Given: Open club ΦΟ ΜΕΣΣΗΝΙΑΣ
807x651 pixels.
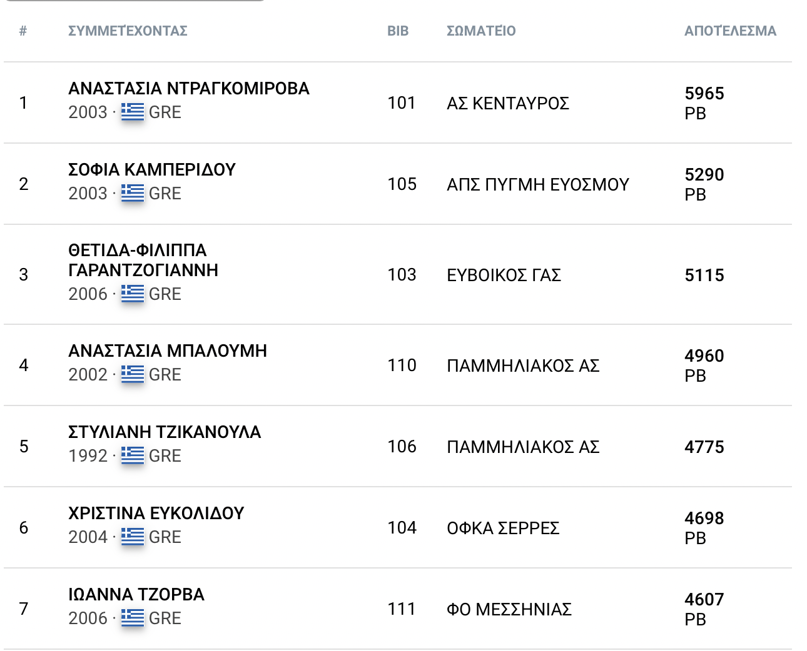Looking at the screenshot, I should click(509, 609).
